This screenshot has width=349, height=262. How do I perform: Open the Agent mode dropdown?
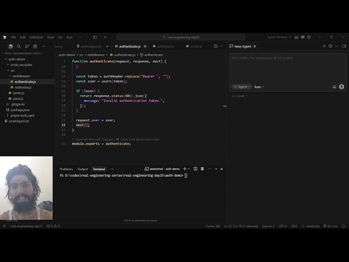(x=242, y=87)
